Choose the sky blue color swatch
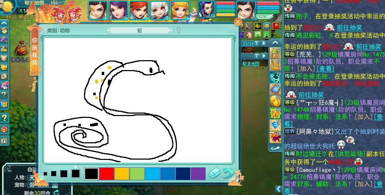The width and height of the screenshot is (385, 195). [x=152, y=174]
